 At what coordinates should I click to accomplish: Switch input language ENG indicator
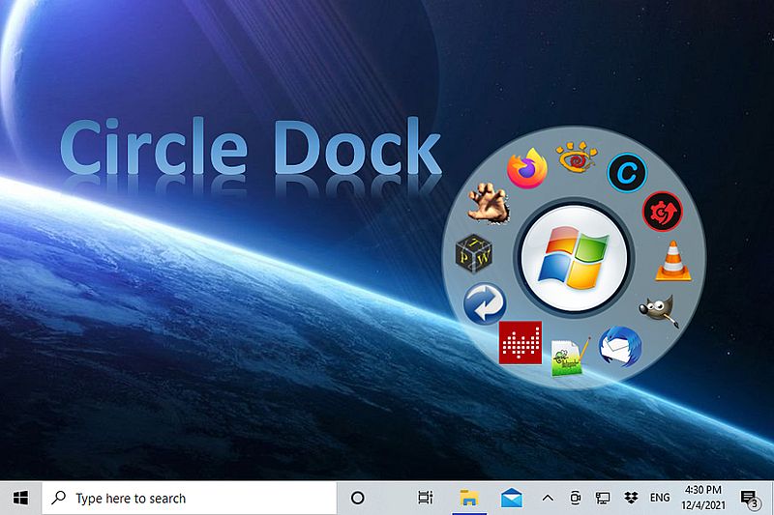tap(660, 499)
